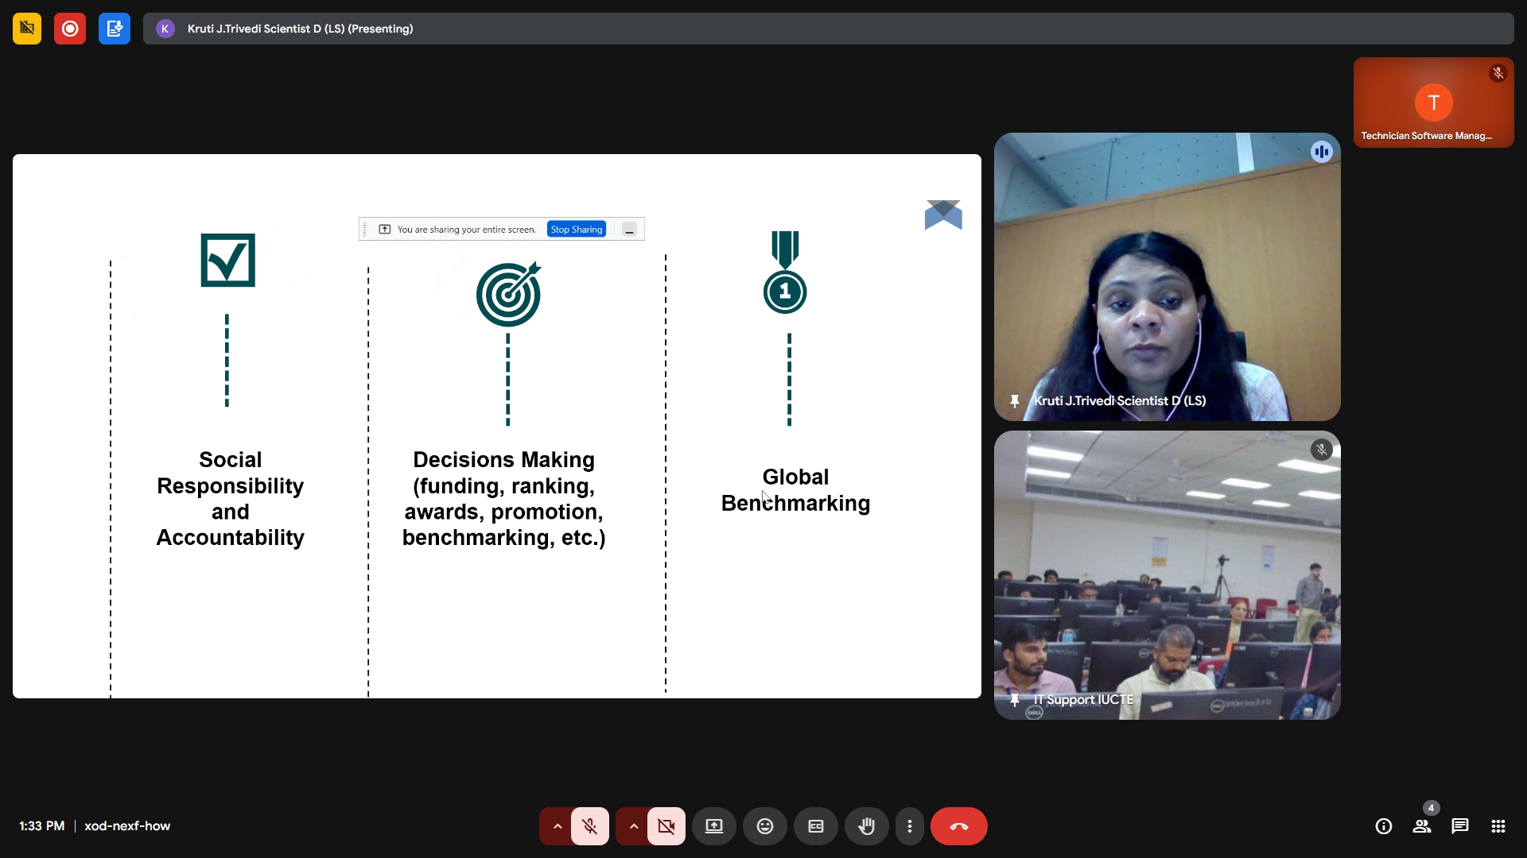1527x858 pixels.
Task: Expand video settings arrow
Action: click(x=633, y=826)
